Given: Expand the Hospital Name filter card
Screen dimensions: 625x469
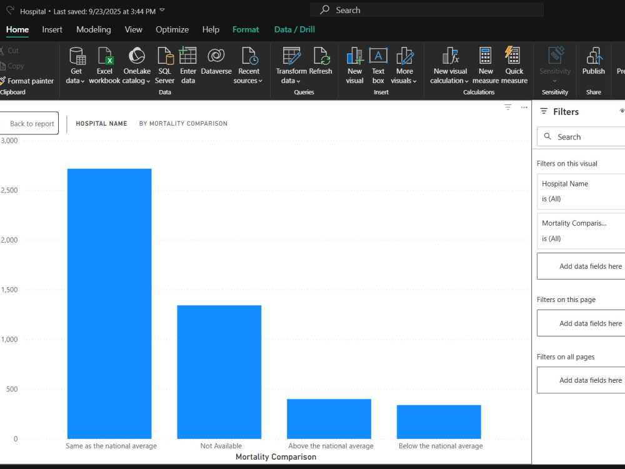Looking at the screenshot, I should point(581,191).
